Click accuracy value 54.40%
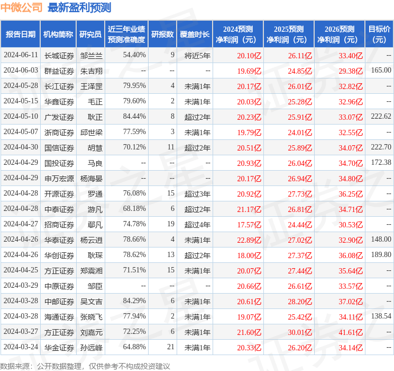 (134, 55)
